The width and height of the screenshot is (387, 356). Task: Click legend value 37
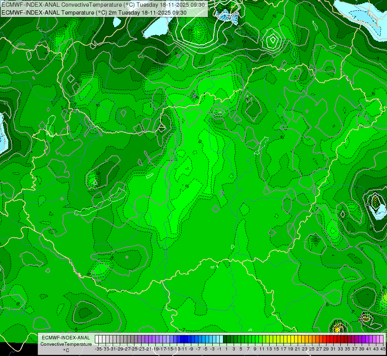[x=355, y=349]
